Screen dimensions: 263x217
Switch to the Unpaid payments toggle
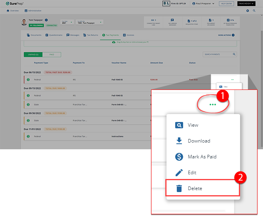[30, 54]
